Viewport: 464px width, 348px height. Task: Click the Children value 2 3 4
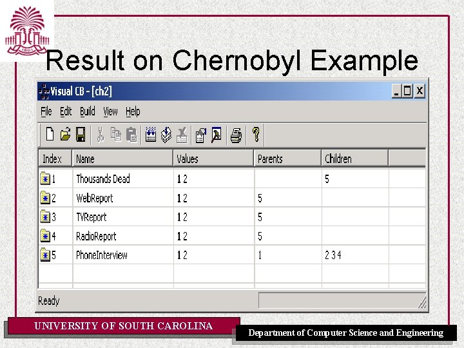[333, 255]
